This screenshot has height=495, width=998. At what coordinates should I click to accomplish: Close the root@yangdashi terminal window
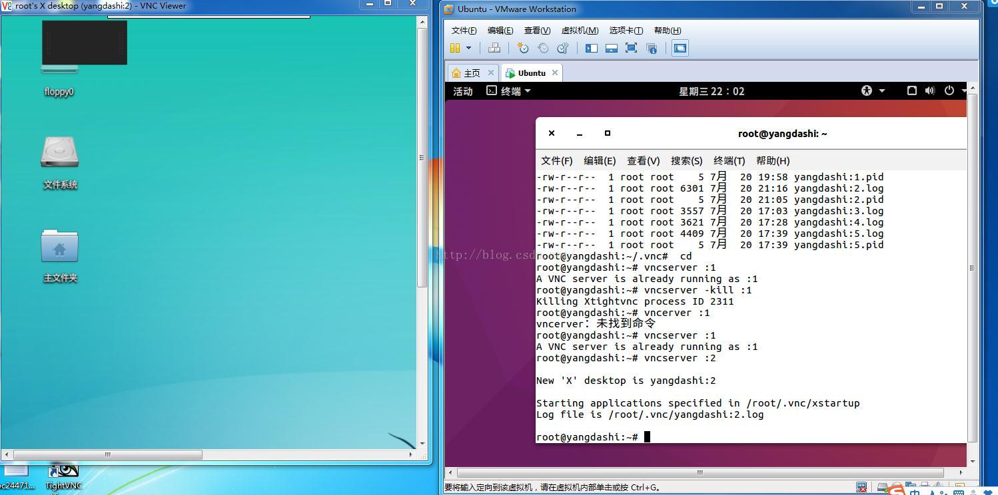pos(552,133)
